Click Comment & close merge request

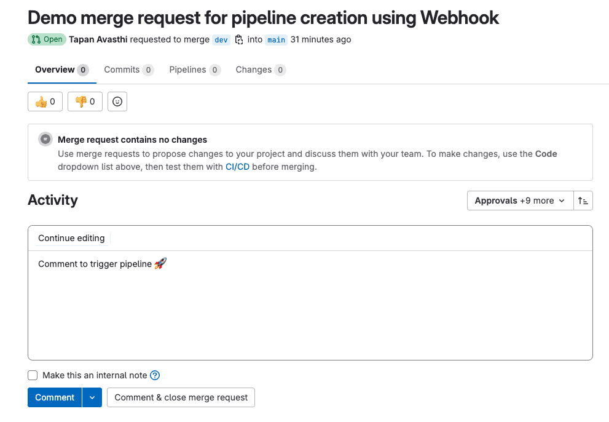[x=181, y=397]
